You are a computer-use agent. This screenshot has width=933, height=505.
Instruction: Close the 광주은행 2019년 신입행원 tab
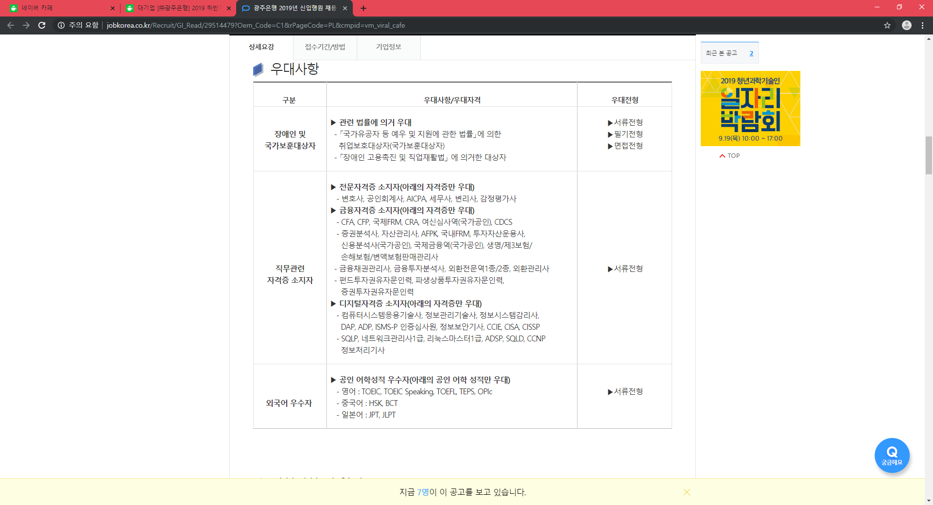(345, 8)
